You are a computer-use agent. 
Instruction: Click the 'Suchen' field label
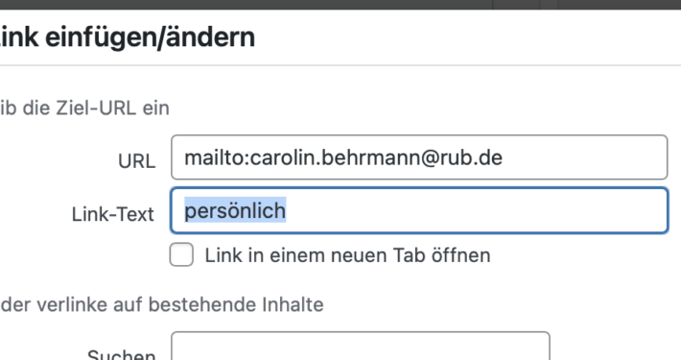click(121, 354)
